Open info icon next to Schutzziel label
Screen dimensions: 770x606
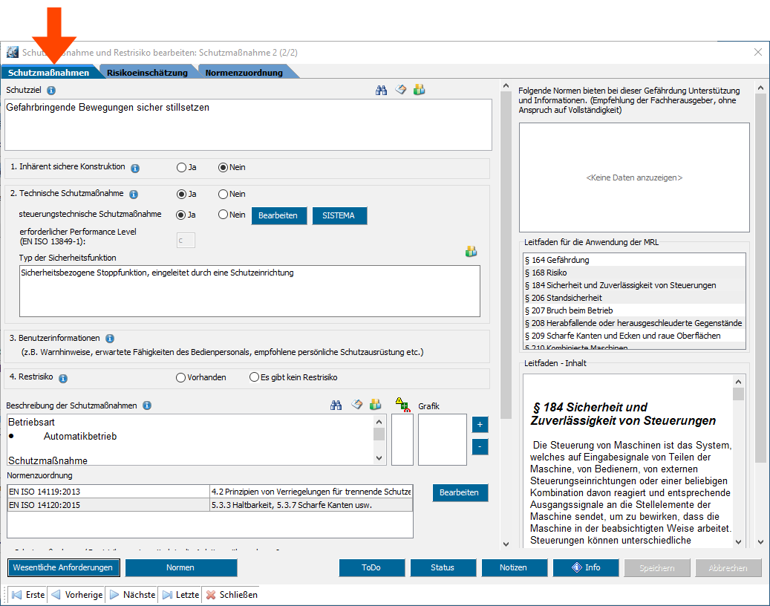point(51,91)
